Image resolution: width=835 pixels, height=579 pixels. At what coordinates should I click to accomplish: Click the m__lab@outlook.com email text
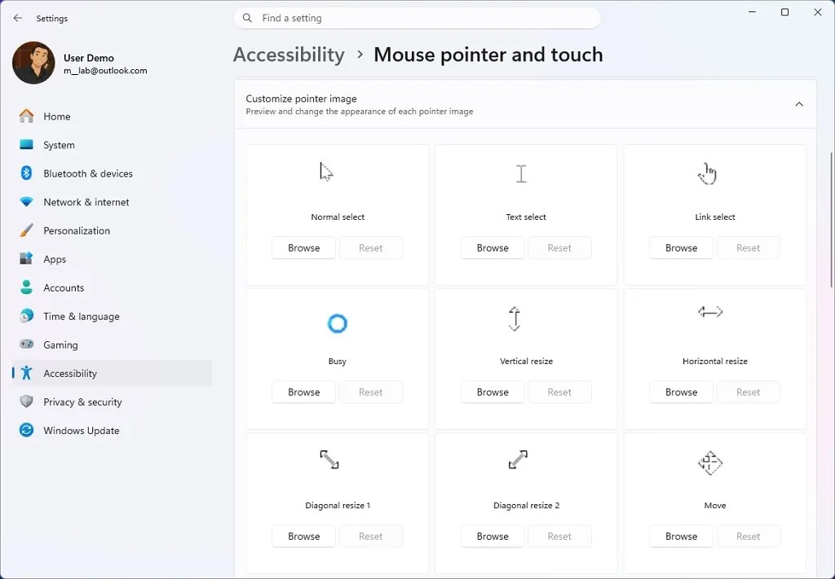point(105,71)
